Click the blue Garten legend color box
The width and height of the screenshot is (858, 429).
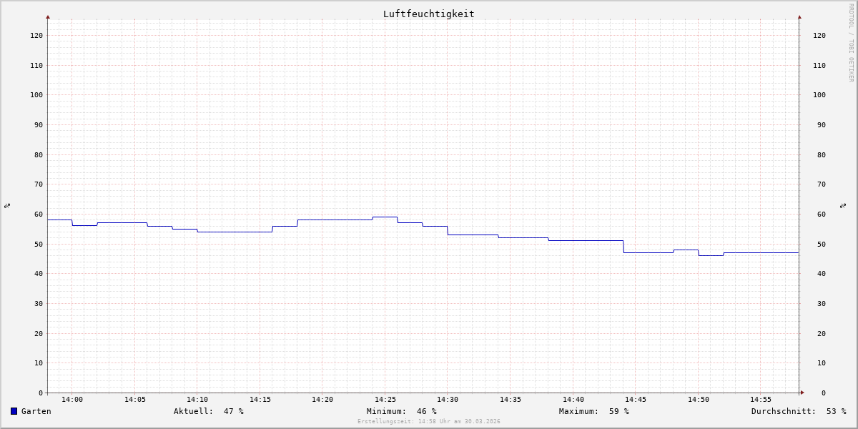pos(14,411)
